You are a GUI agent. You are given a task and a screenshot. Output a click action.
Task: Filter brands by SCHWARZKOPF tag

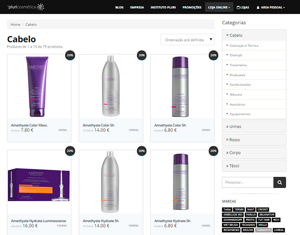pos(232,220)
